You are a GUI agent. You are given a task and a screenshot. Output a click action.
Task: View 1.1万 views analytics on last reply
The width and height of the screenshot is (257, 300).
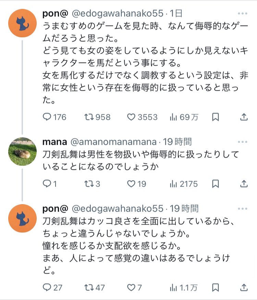174,287
